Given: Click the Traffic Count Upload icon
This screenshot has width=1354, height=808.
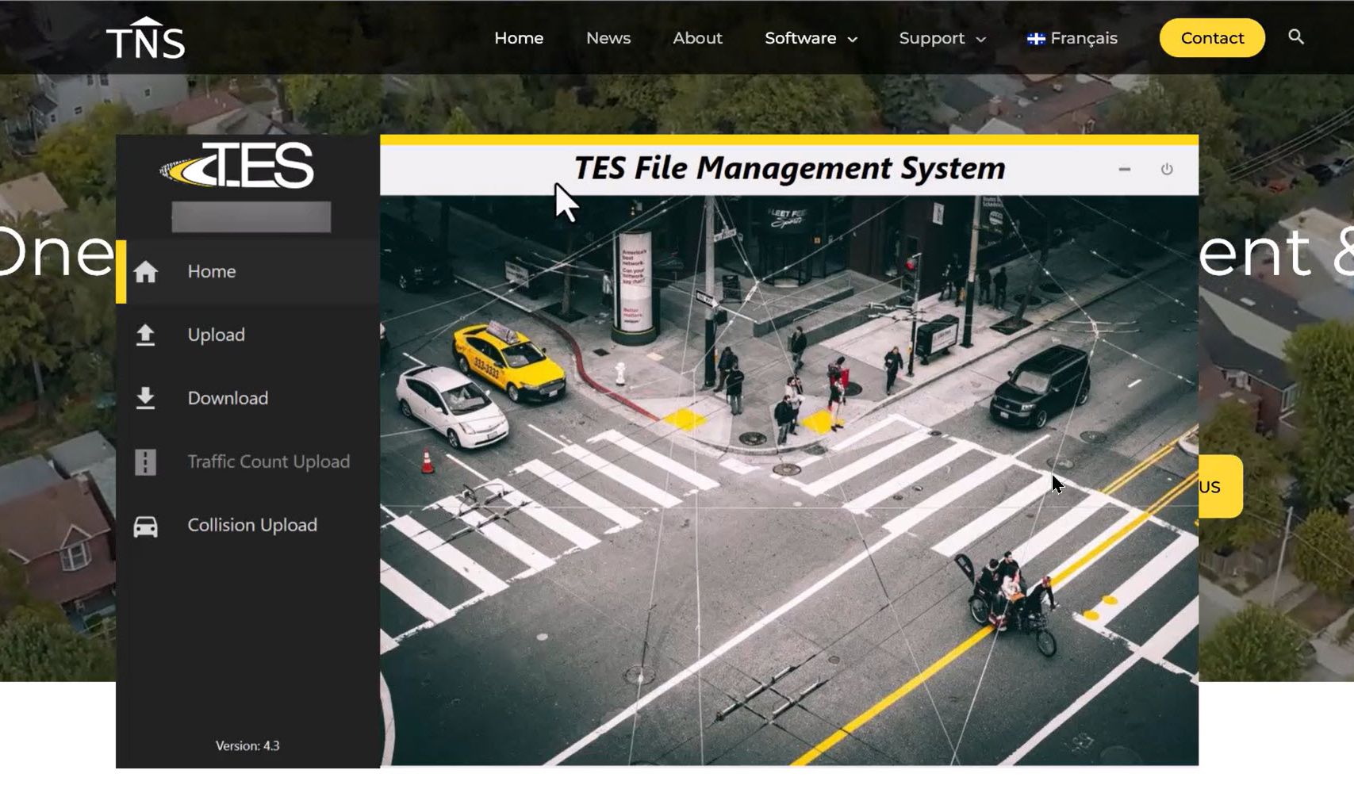Looking at the screenshot, I should pos(145,461).
